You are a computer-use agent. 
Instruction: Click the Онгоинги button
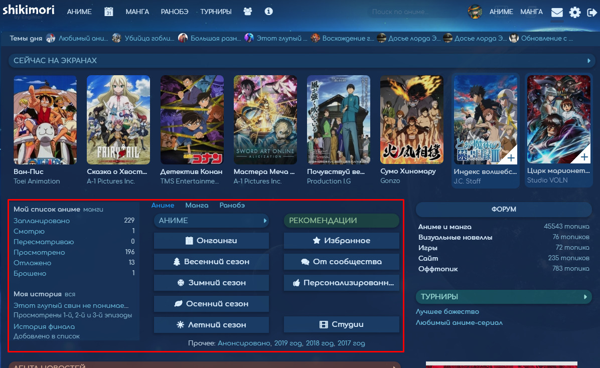click(211, 241)
